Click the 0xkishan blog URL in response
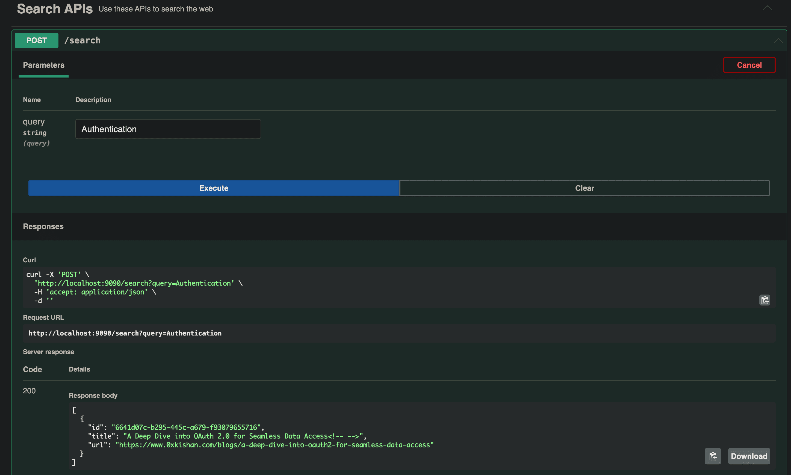This screenshot has height=475, width=791. click(x=275, y=445)
